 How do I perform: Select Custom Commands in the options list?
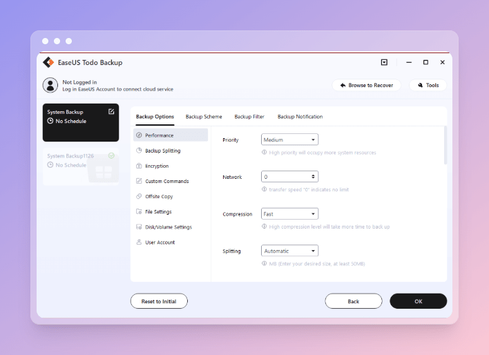tap(171, 181)
